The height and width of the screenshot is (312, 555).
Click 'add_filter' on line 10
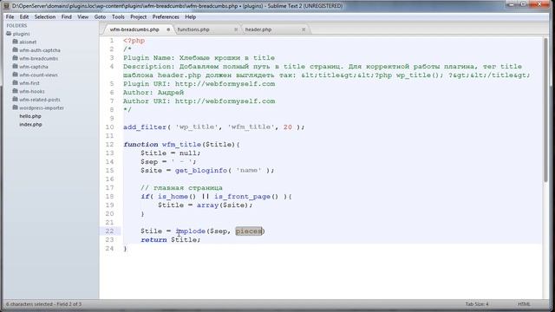point(145,127)
